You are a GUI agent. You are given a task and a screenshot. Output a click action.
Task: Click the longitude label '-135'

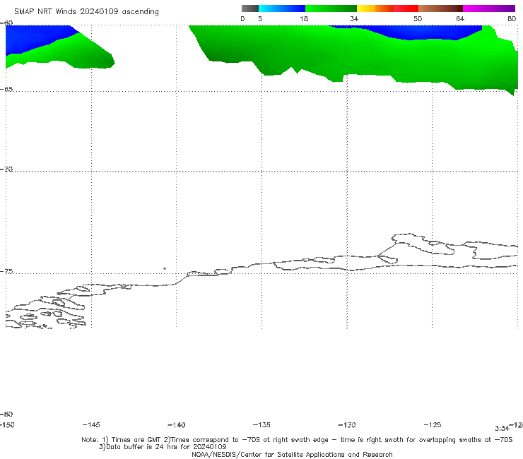261,424
